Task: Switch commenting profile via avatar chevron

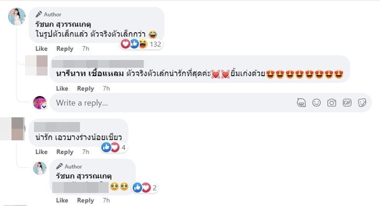Action: pyautogui.click(x=44, y=106)
